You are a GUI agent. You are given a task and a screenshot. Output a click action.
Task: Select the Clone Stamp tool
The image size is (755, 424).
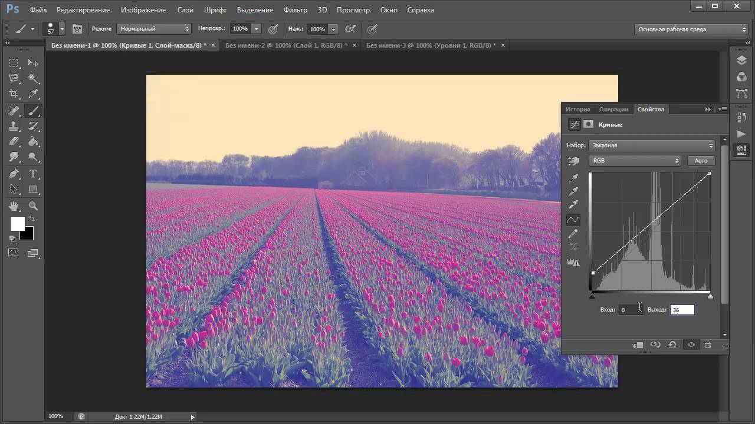[14, 126]
